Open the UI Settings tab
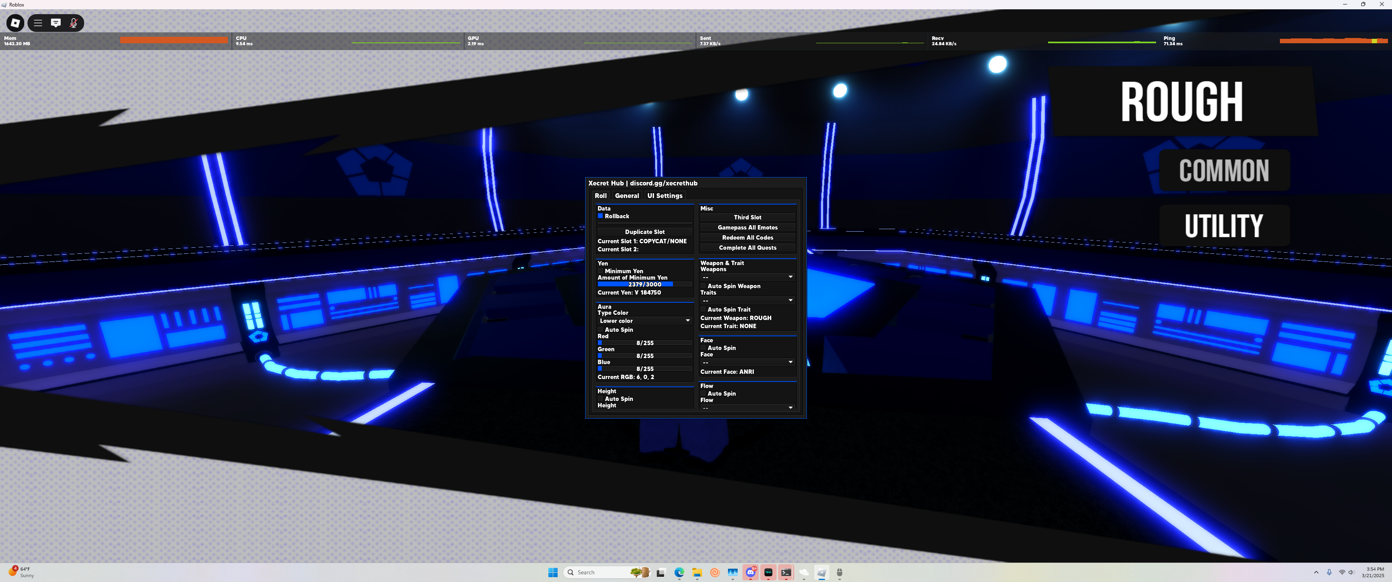This screenshot has height=582, width=1392. (665, 196)
